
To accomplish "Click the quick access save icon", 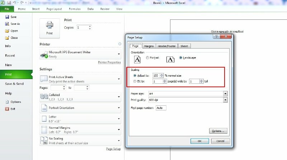I will 9,3.
